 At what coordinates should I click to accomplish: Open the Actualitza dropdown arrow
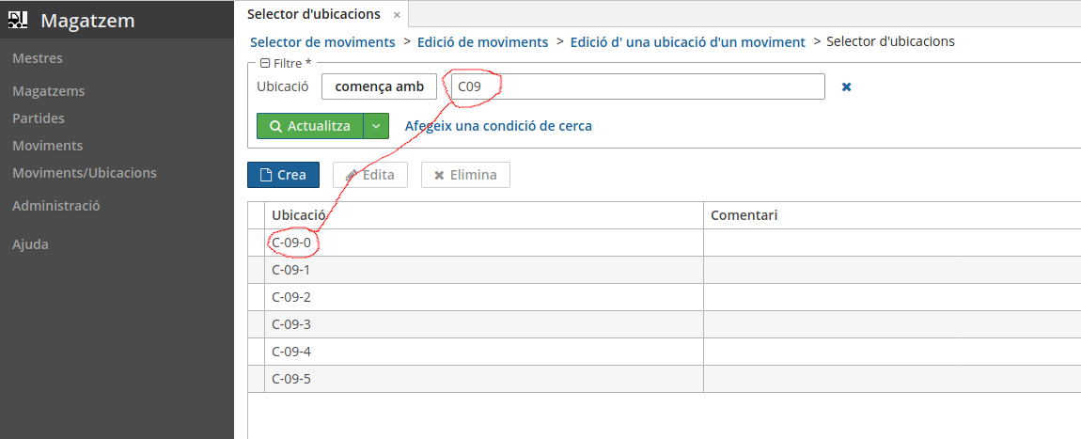tap(376, 126)
